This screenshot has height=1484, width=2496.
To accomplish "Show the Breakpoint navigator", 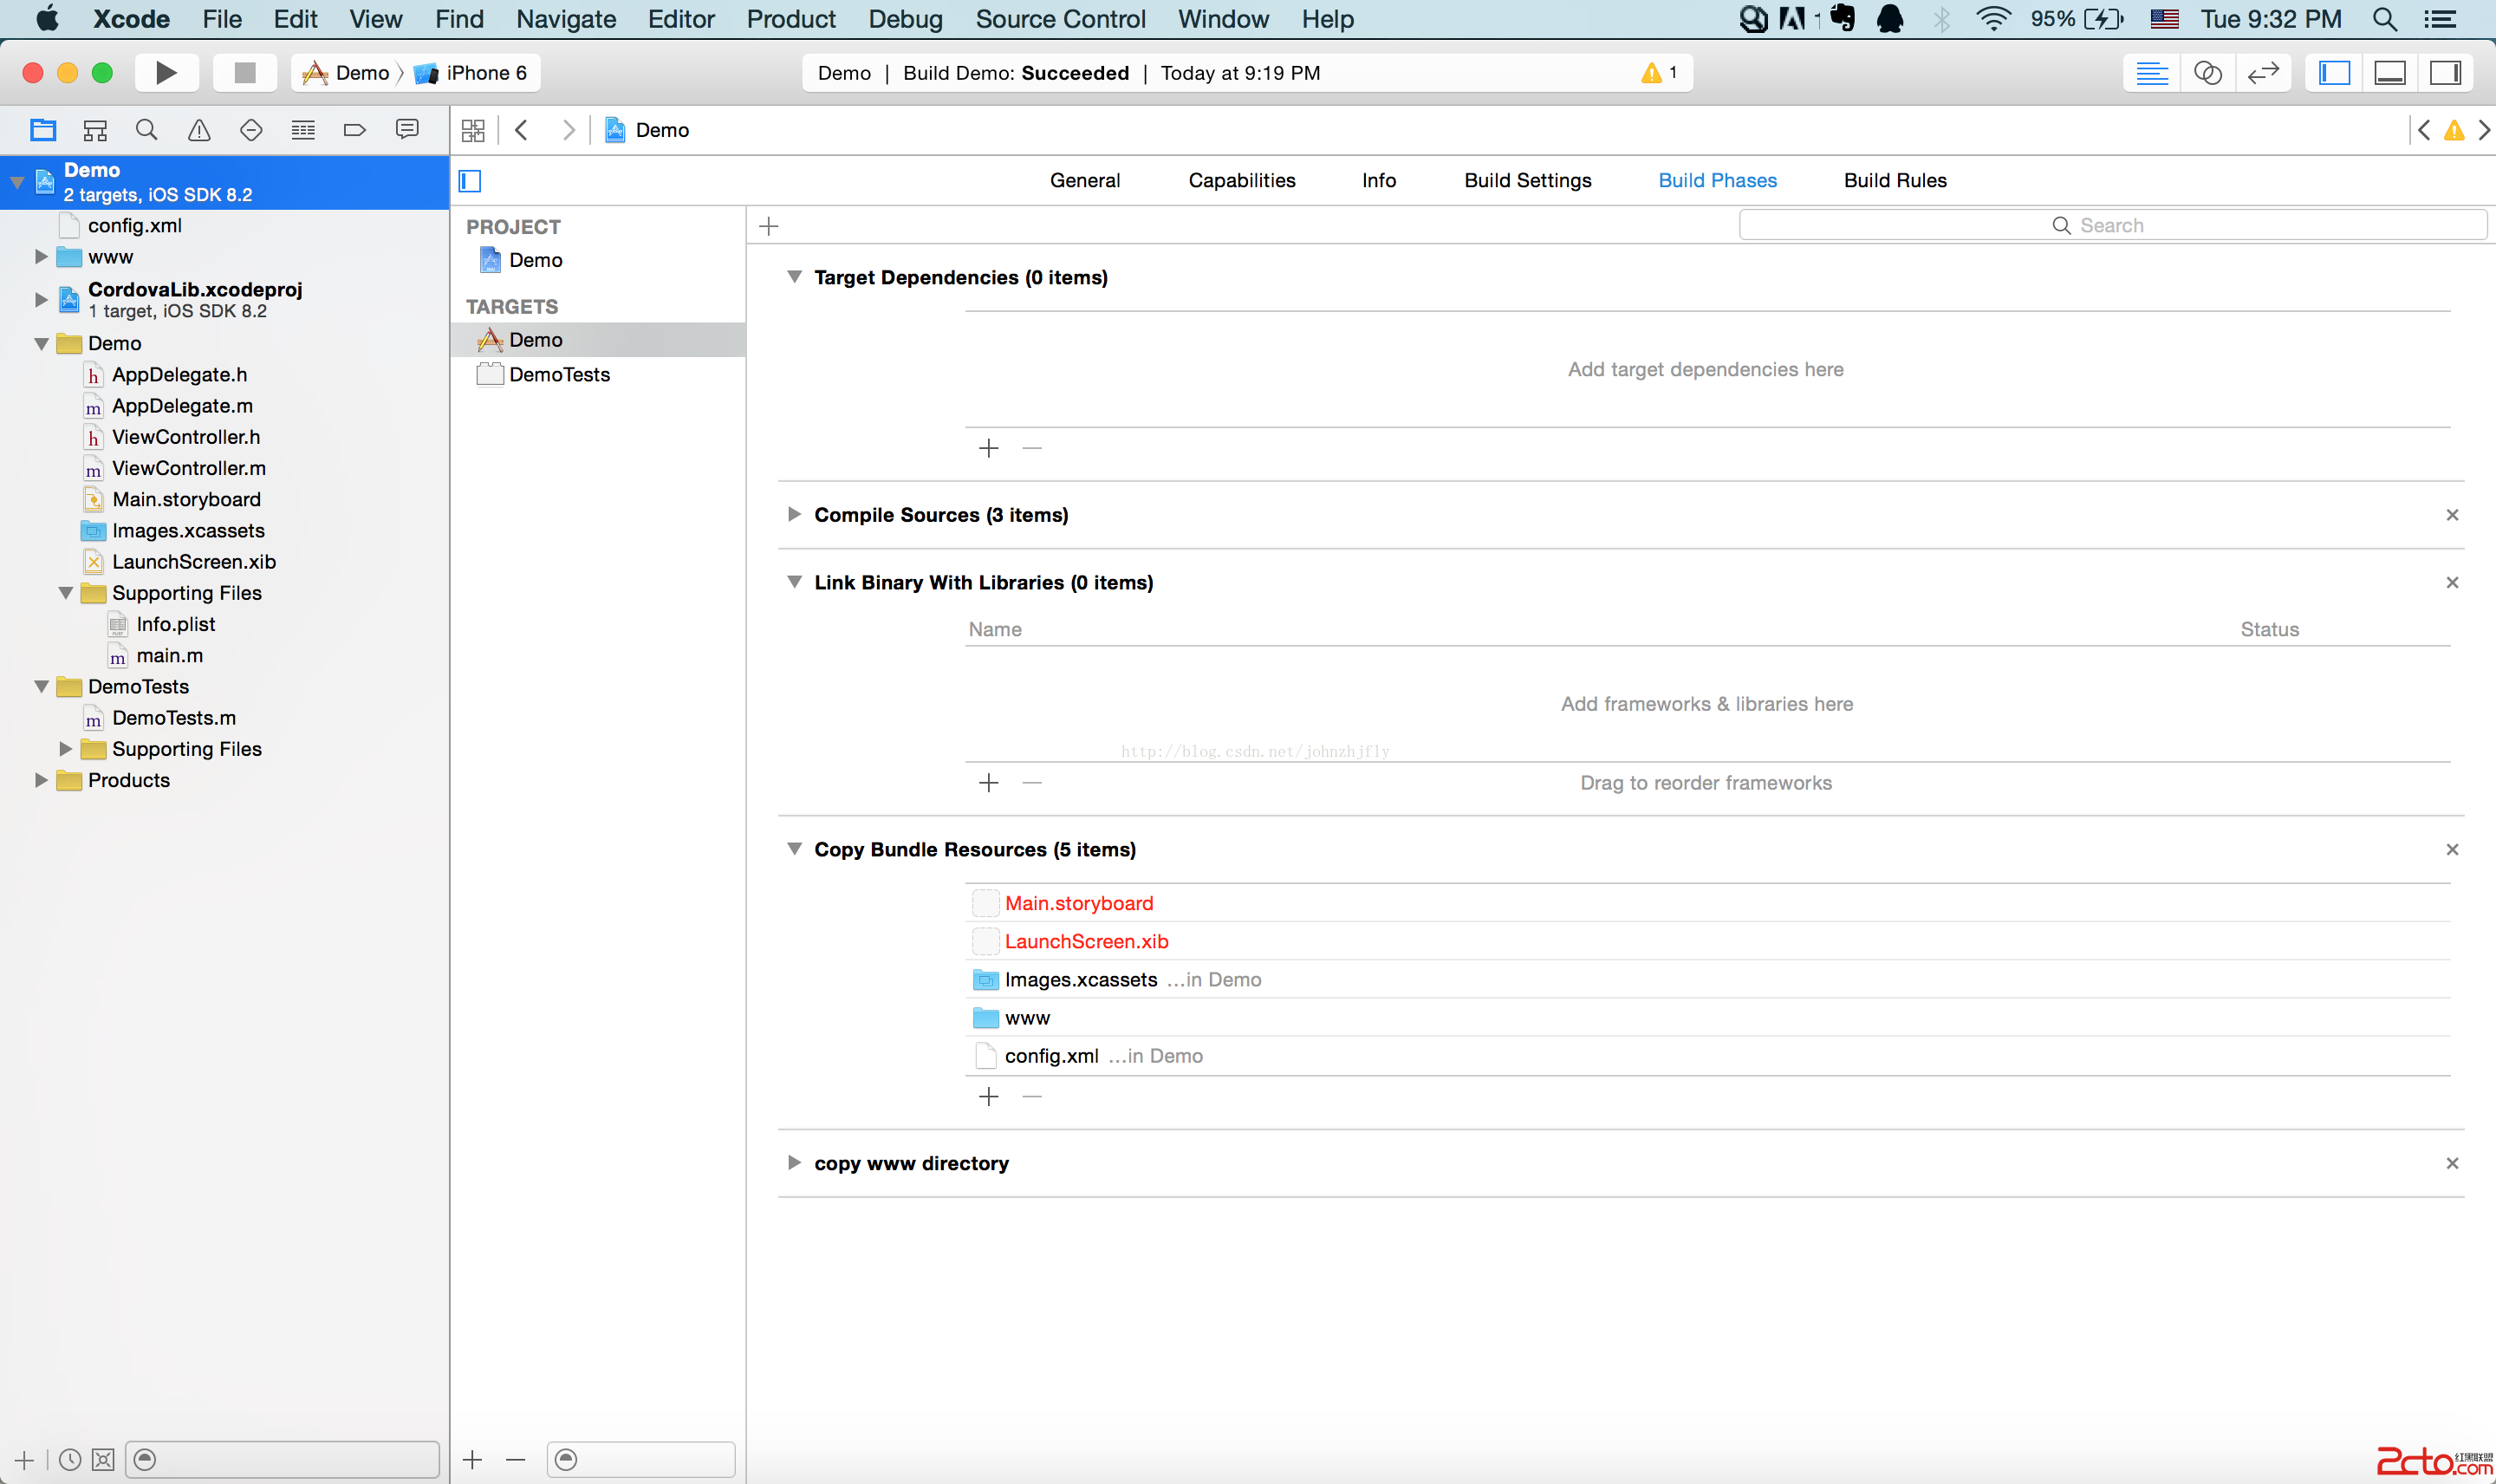I will pyautogui.click(x=354, y=130).
